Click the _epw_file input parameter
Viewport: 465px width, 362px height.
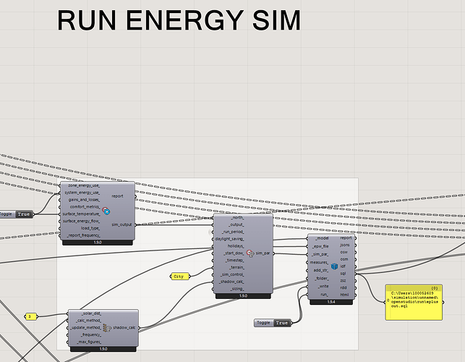[320, 246]
